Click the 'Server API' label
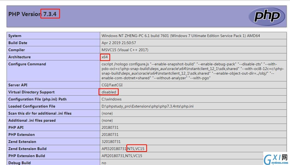290x165 pixels. pos(18,85)
